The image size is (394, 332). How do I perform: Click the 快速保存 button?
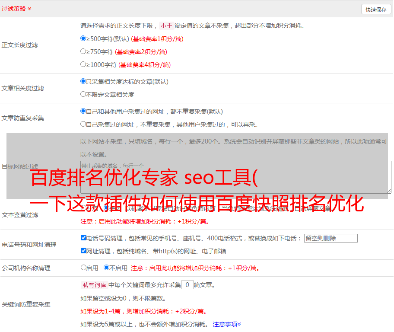(375, 10)
